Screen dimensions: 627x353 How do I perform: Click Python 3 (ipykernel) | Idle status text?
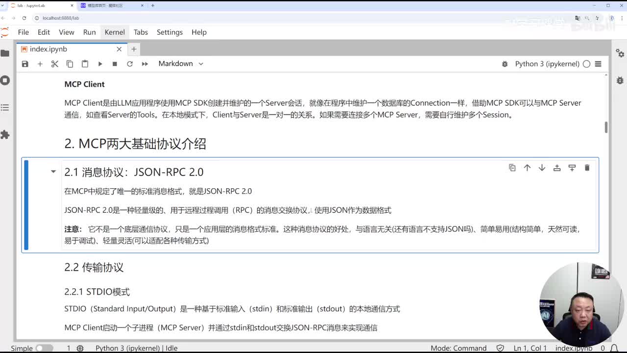tap(136, 348)
